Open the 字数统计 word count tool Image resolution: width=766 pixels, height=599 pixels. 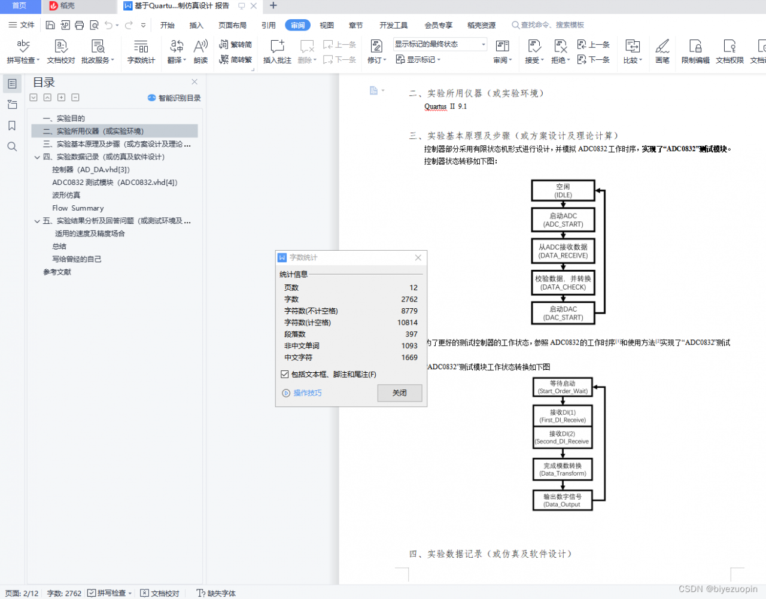click(141, 51)
